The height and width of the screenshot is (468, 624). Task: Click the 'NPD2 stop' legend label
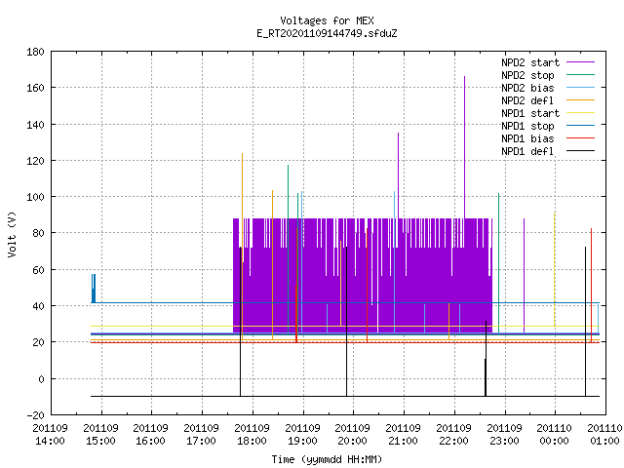[x=527, y=75]
